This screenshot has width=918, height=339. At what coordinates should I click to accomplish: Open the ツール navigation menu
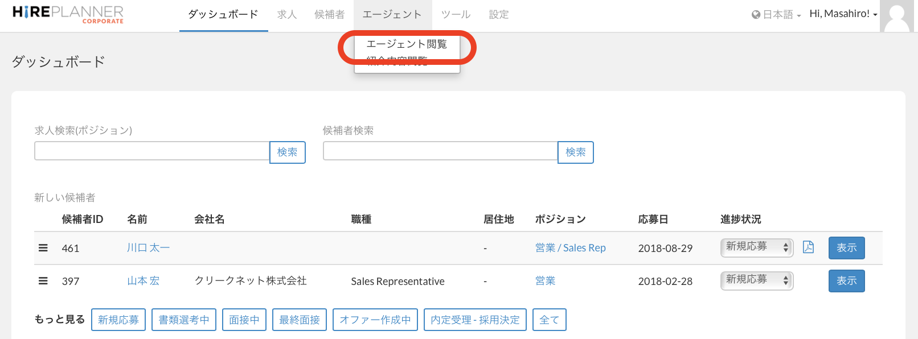456,15
